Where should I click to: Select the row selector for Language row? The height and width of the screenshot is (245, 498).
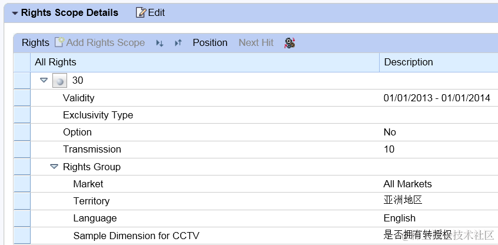point(22,218)
